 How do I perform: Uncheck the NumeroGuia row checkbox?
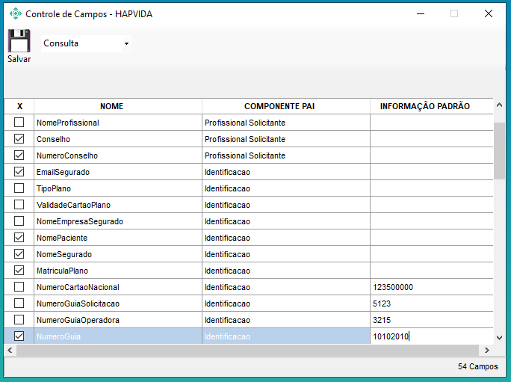[19, 336]
